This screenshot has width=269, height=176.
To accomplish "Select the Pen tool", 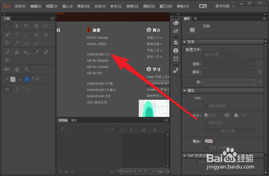I will pos(7,35).
